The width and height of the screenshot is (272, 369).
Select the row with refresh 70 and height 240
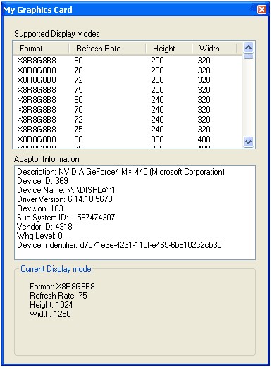pos(128,110)
